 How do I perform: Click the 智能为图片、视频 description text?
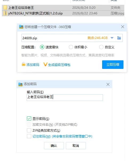pos(68,55)
